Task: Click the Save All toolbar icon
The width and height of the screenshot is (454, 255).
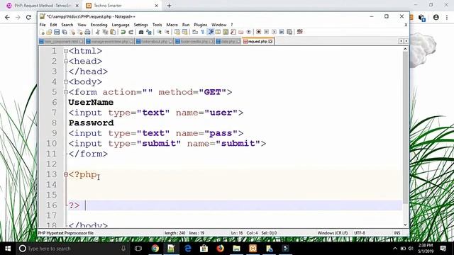Action: point(65,32)
